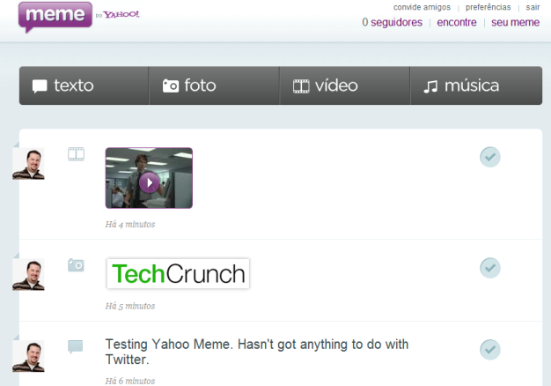The width and height of the screenshot is (551, 386).
Task: Open the convide amigos link
Action: click(422, 7)
